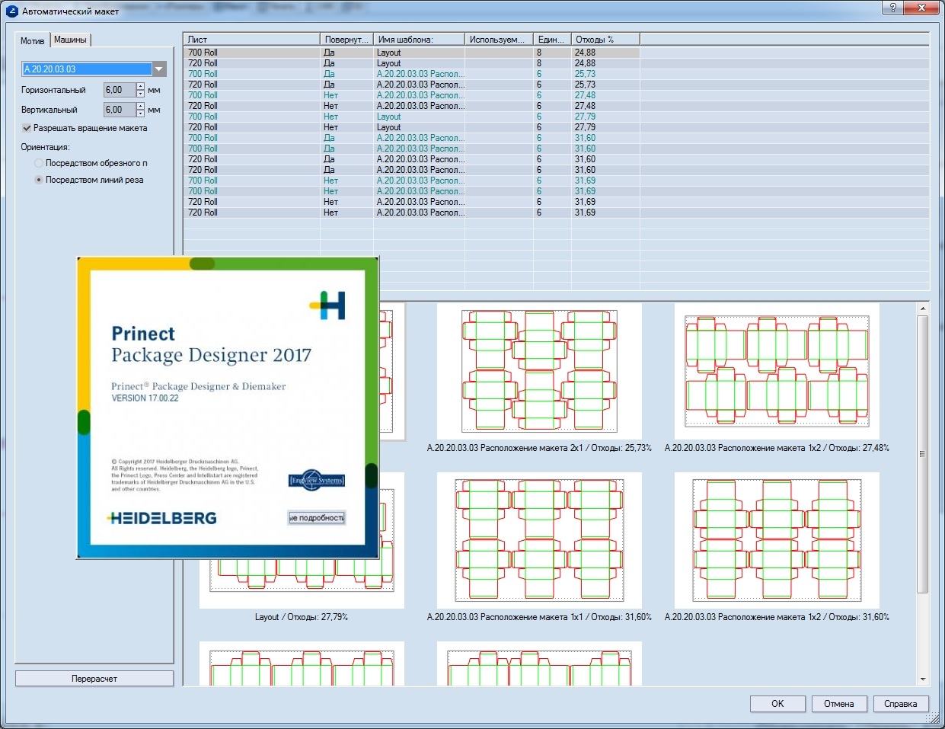The image size is (945, 729).
Task: Click the scroll up arrow of layout previews
Action: (x=923, y=309)
